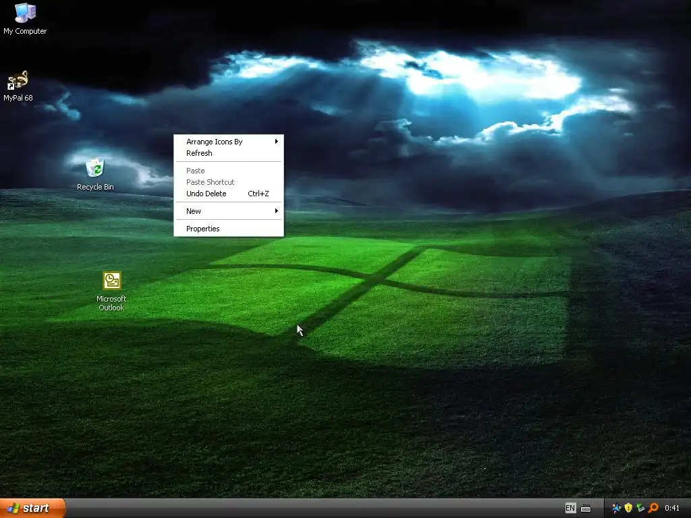
Task: Click the keyboard icon on the language bar
Action: click(x=586, y=509)
